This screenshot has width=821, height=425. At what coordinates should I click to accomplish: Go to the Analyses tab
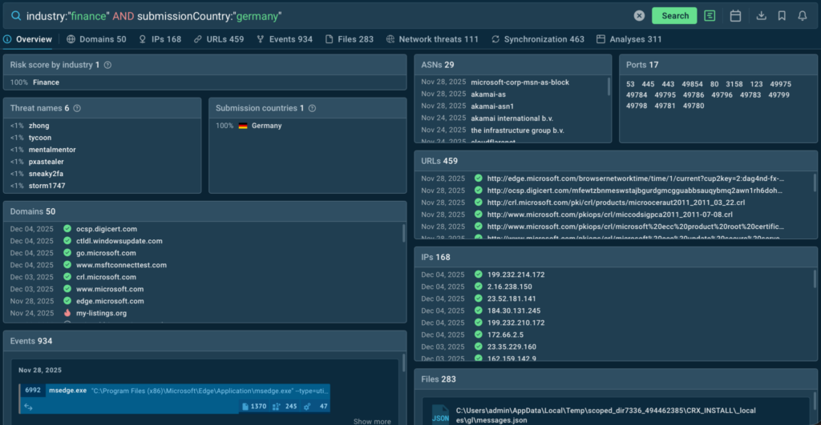tap(629, 39)
